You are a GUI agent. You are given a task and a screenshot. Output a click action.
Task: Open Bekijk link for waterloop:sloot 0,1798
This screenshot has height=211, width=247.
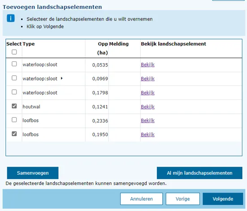pos(147,93)
